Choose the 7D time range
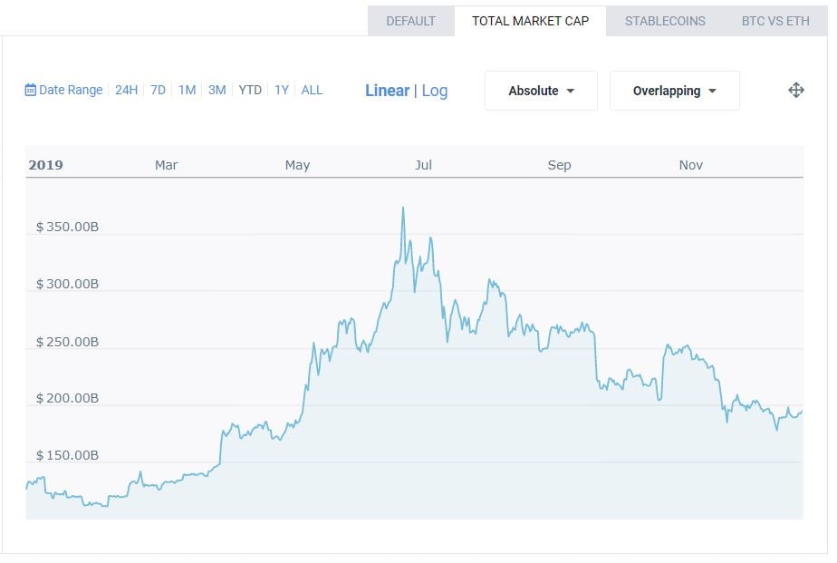The width and height of the screenshot is (837, 563). pyautogui.click(x=158, y=90)
